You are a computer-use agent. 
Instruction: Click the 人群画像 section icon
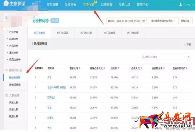point(6,95)
